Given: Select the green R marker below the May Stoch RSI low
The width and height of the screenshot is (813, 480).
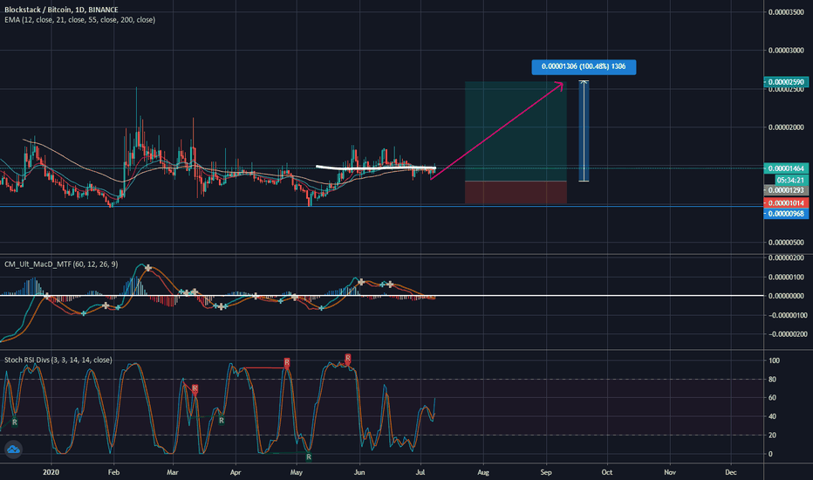Looking at the screenshot, I should (x=309, y=456).
